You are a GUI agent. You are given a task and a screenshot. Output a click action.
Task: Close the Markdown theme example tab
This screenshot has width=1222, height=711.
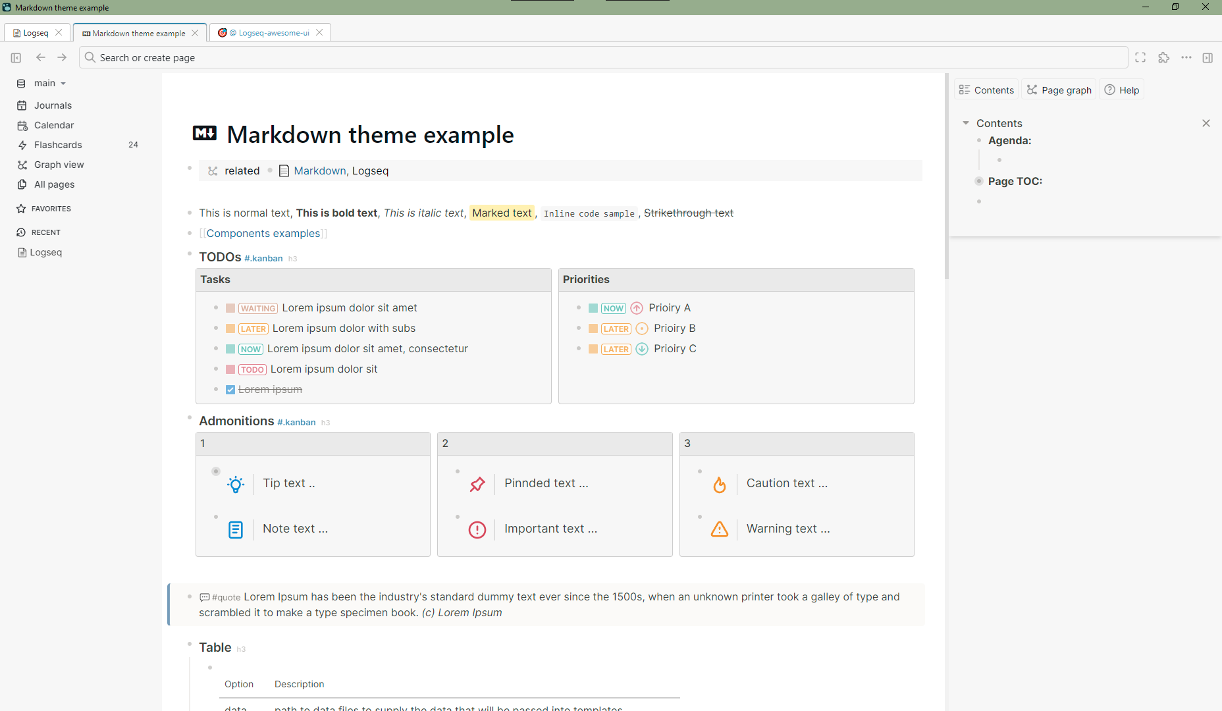195,33
